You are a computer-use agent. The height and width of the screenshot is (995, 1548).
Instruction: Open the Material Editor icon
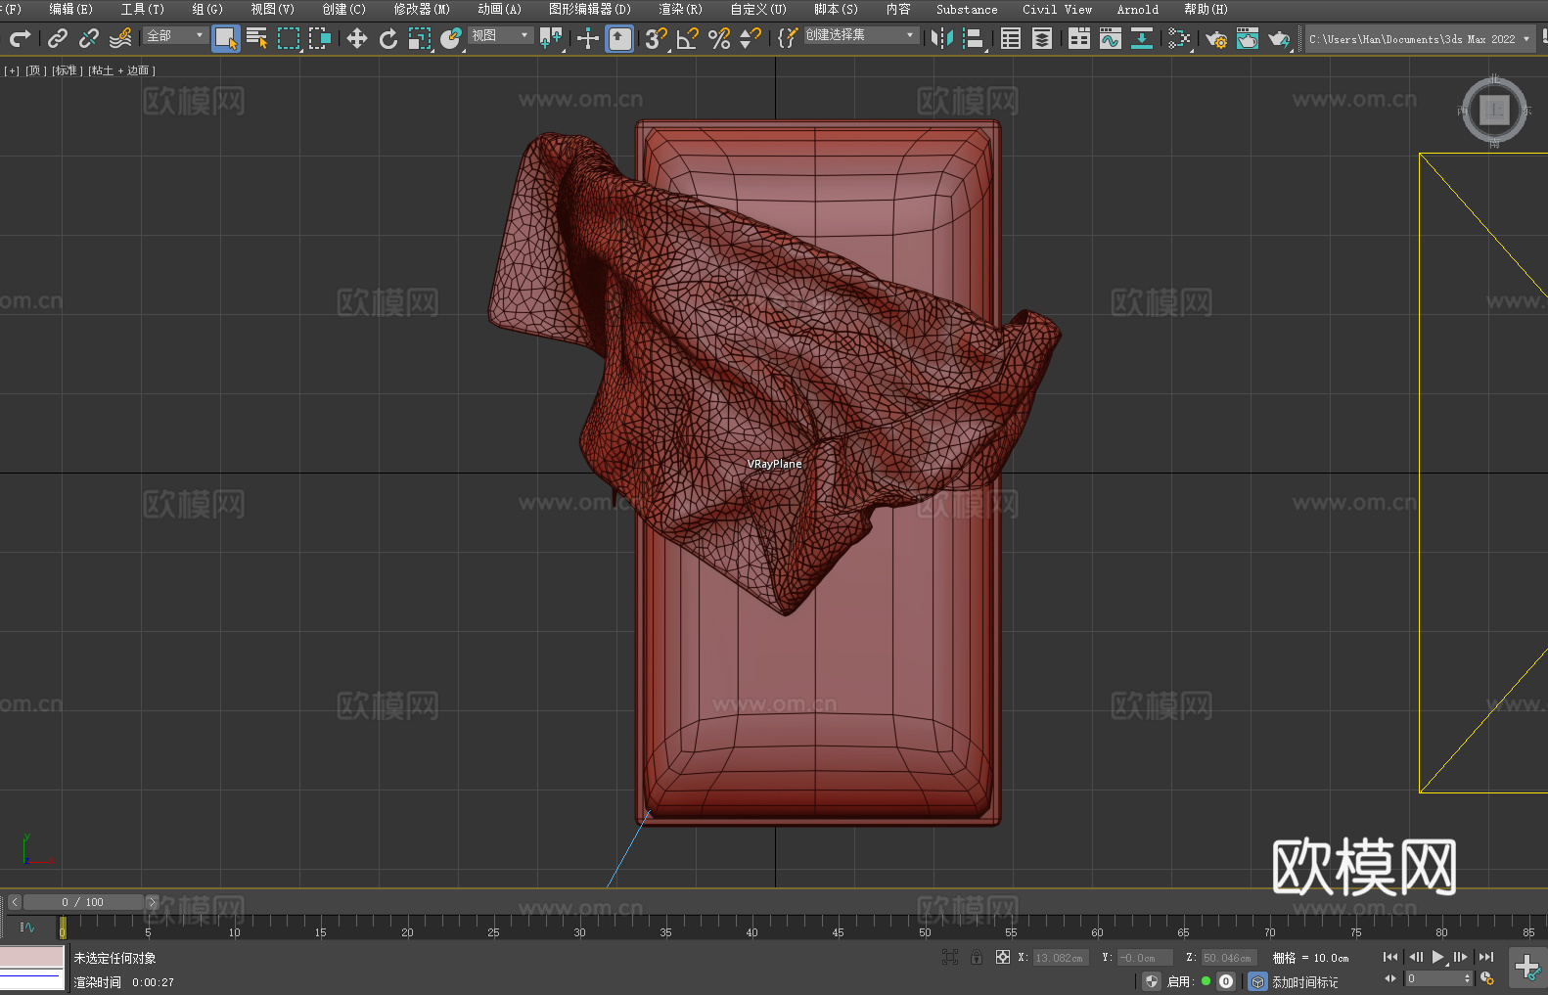coord(1179,38)
